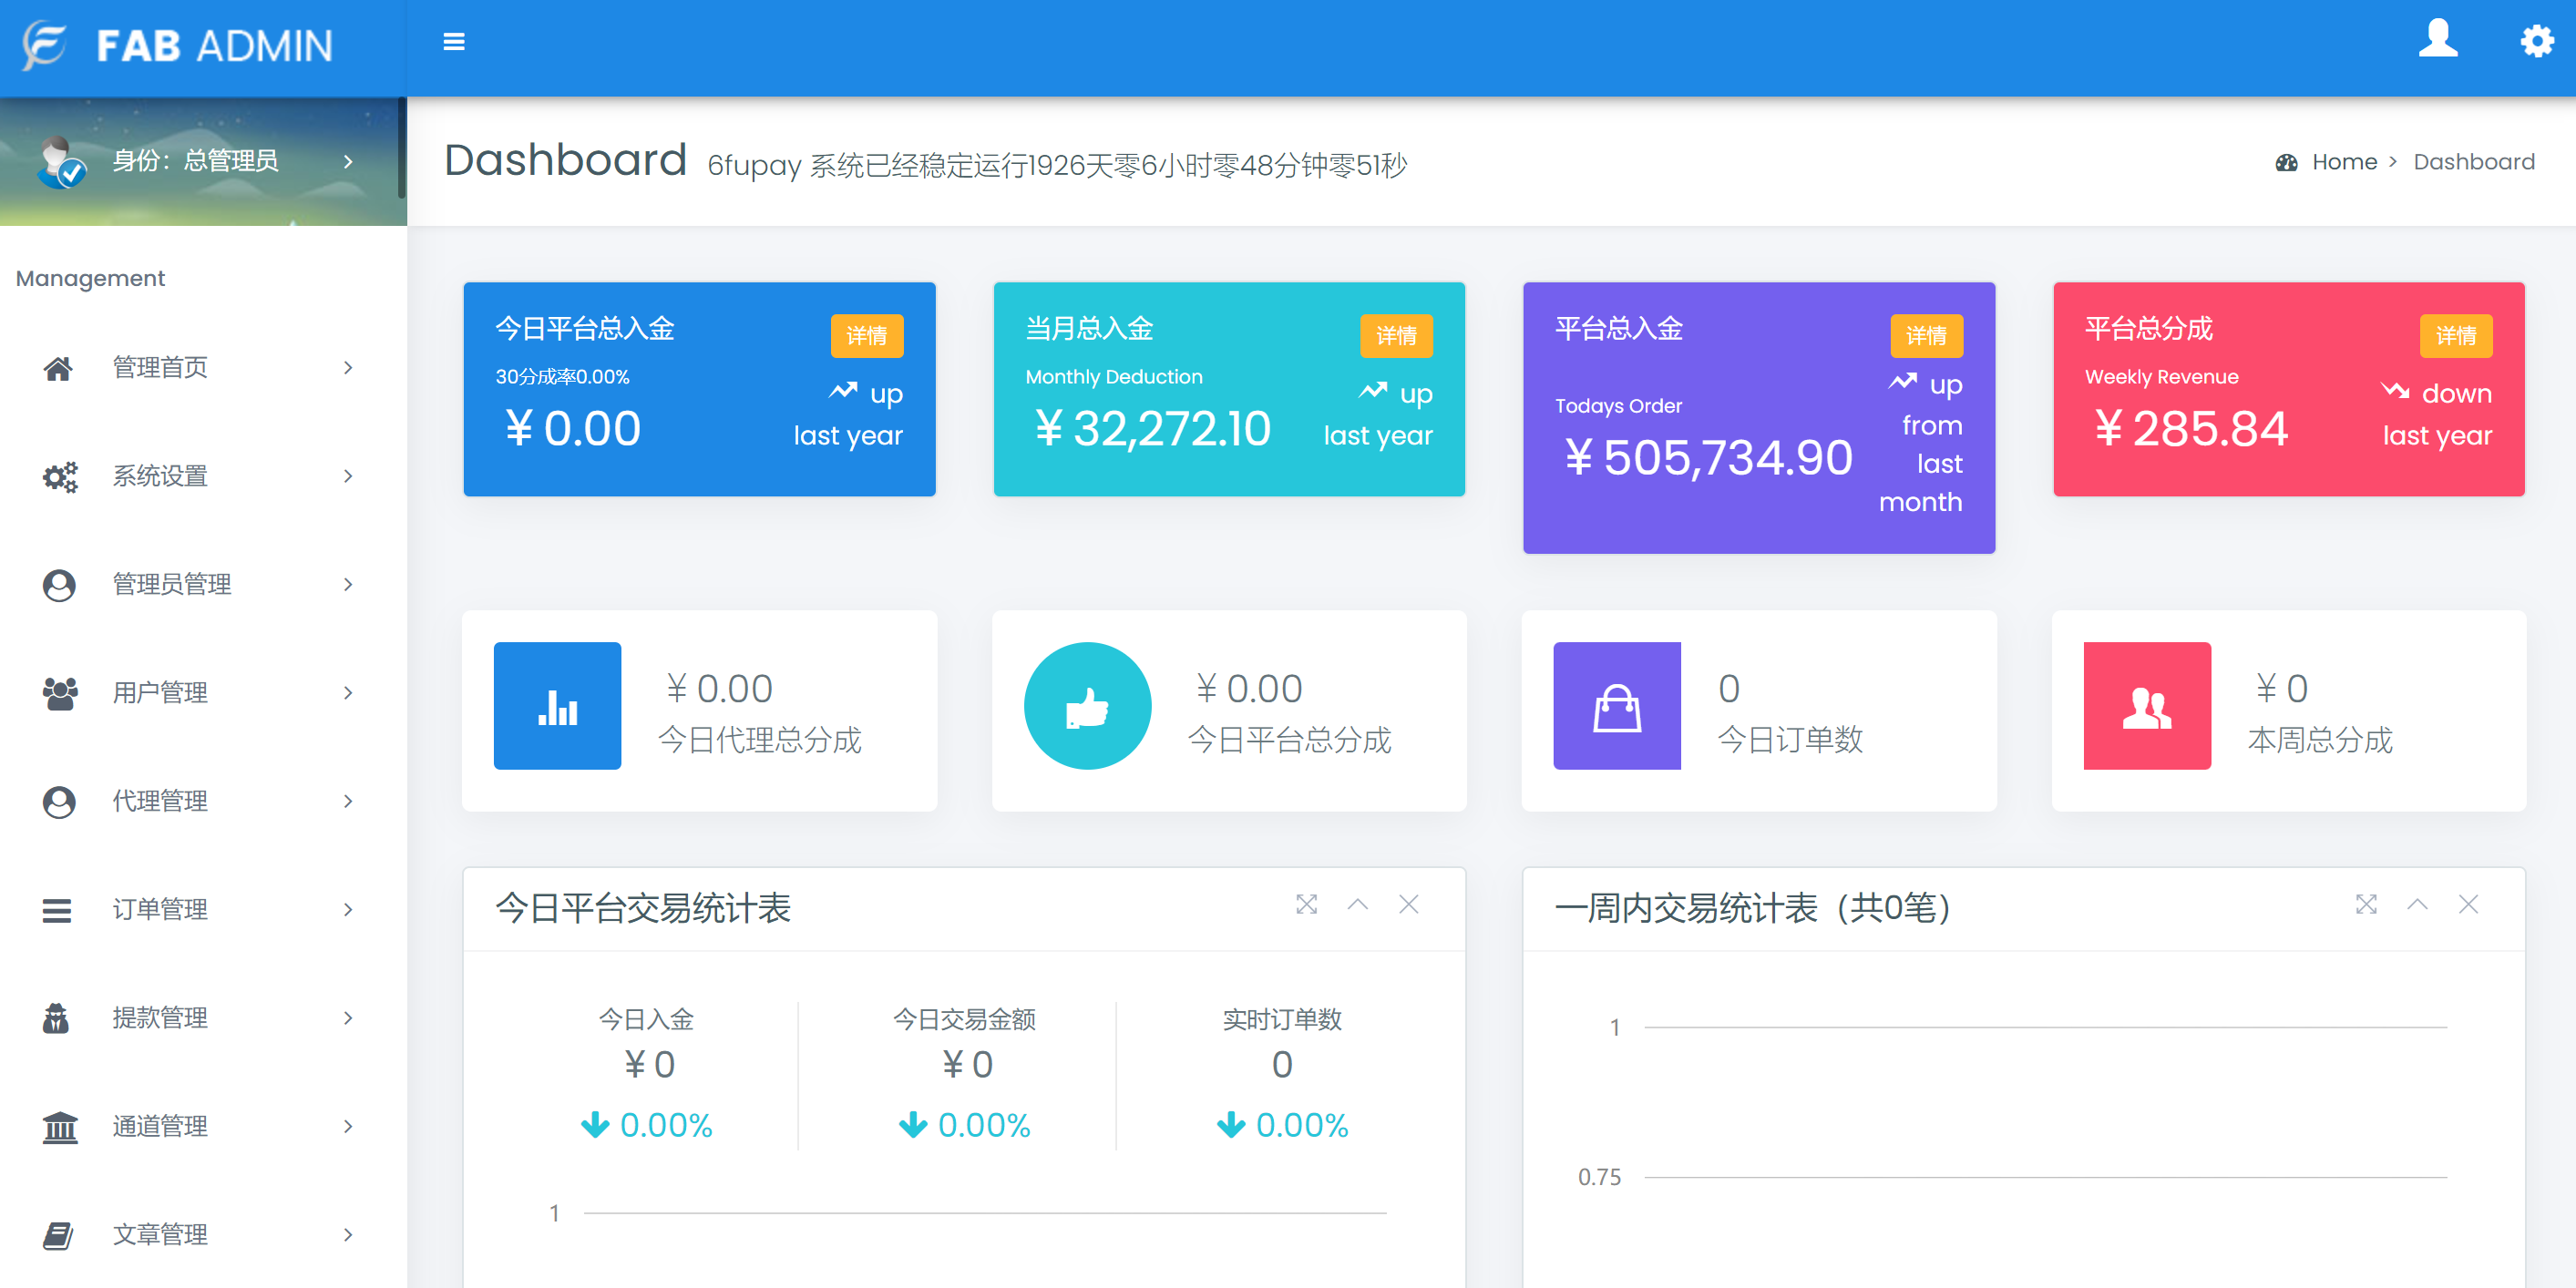
Task: Click the purple shopping bag icon tile
Action: click(1616, 705)
